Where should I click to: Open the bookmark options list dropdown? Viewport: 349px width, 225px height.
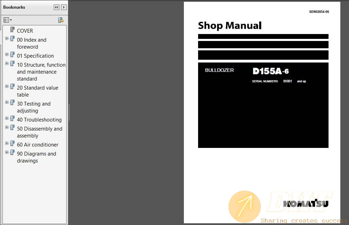[8, 20]
